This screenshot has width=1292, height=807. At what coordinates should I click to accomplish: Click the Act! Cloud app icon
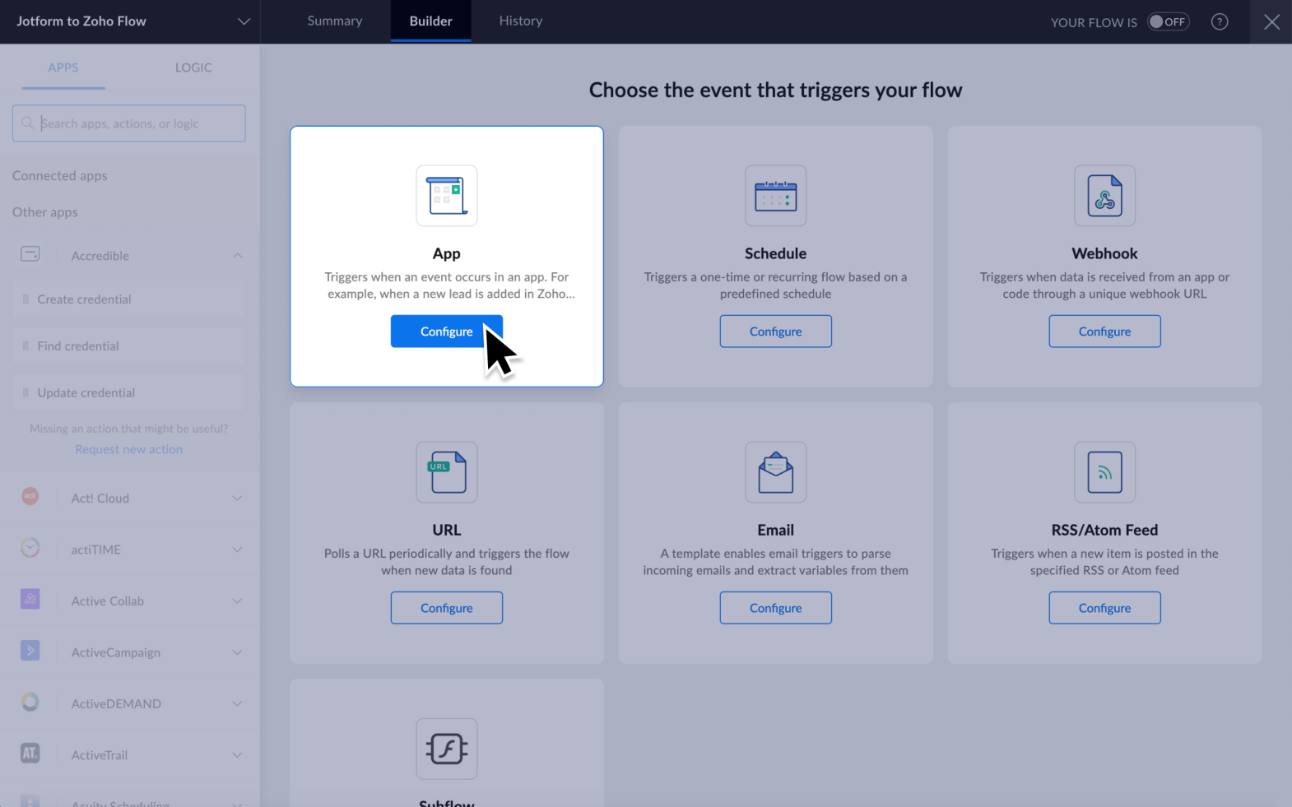pyautogui.click(x=30, y=497)
